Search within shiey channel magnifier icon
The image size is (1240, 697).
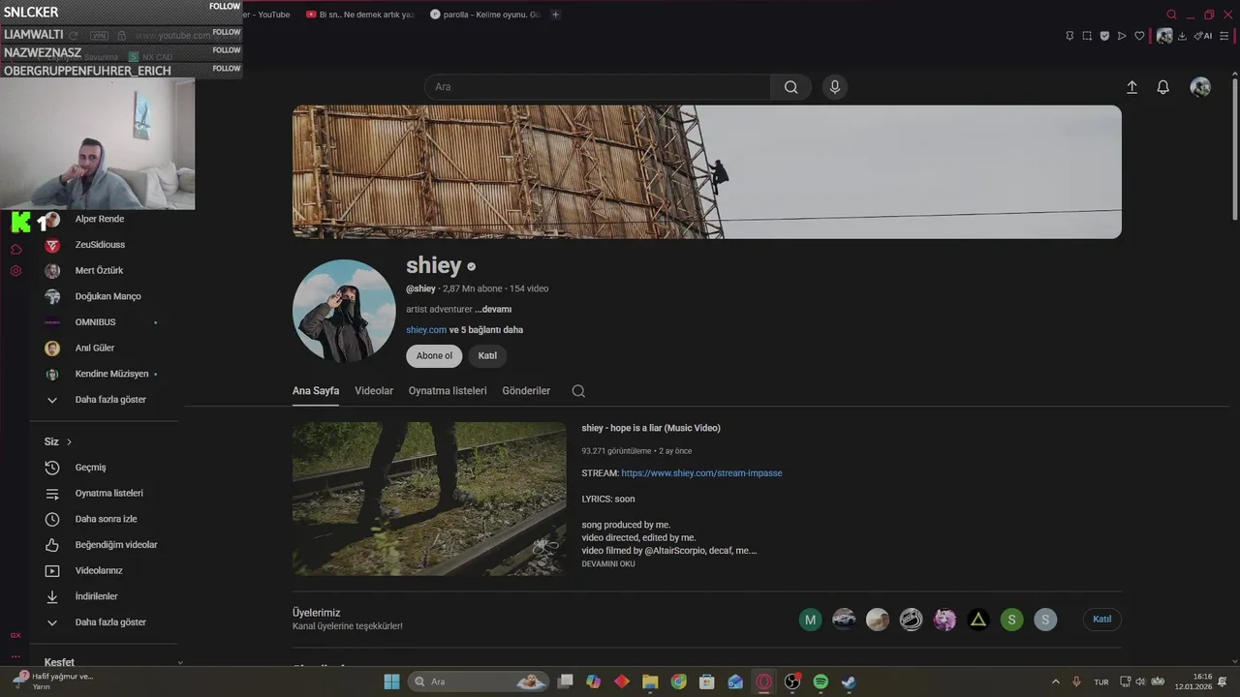(x=578, y=391)
